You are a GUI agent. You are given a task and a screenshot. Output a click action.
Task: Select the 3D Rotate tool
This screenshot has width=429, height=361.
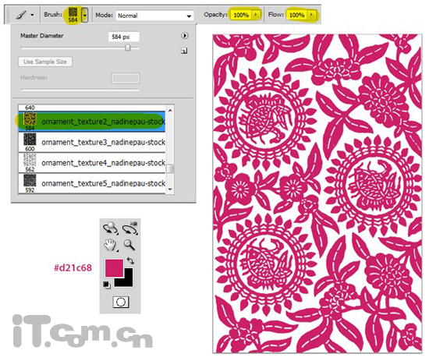110,228
